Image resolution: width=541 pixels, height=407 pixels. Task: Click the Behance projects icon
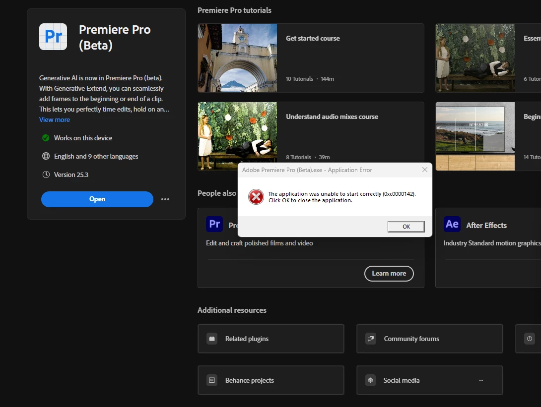click(212, 380)
